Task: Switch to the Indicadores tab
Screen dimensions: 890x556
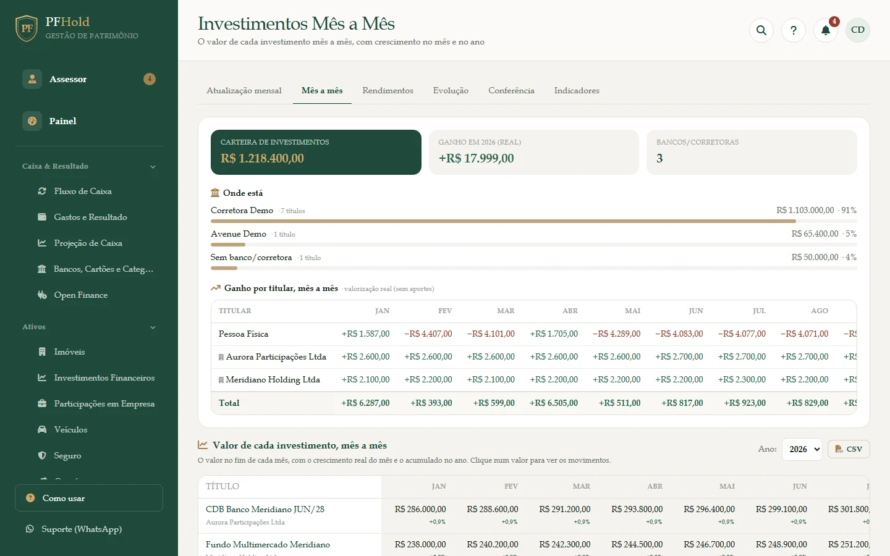Action: point(577,91)
